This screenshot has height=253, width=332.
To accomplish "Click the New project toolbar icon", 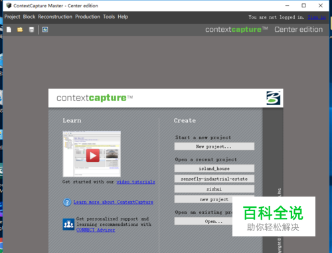I will [x=9, y=30].
